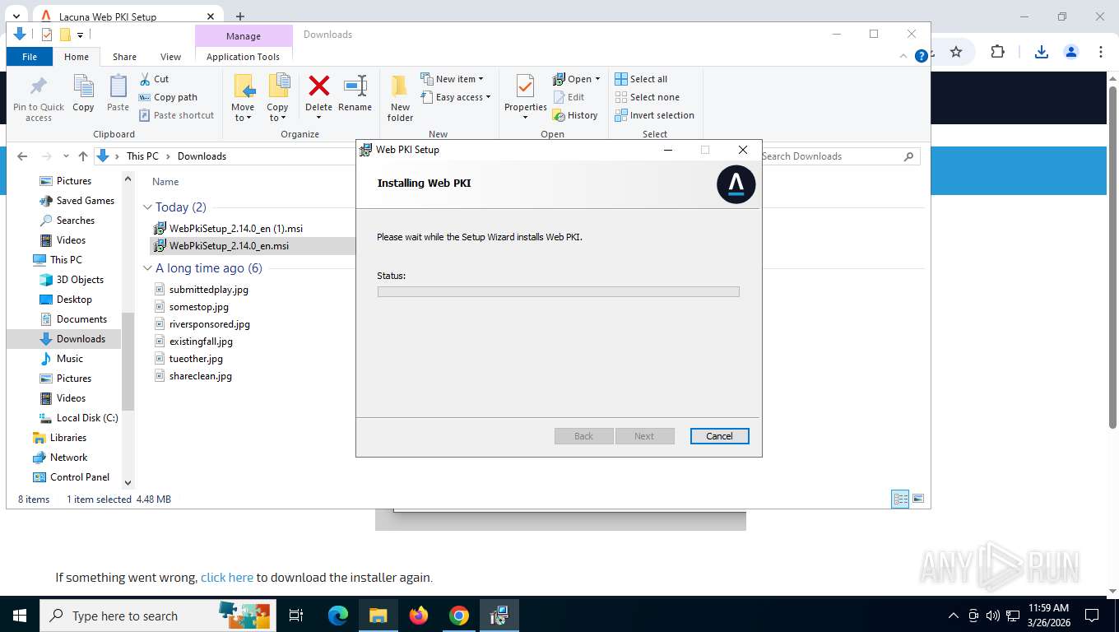1119x632 pixels.
Task: Click This PC in address bar
Action: 142,156
